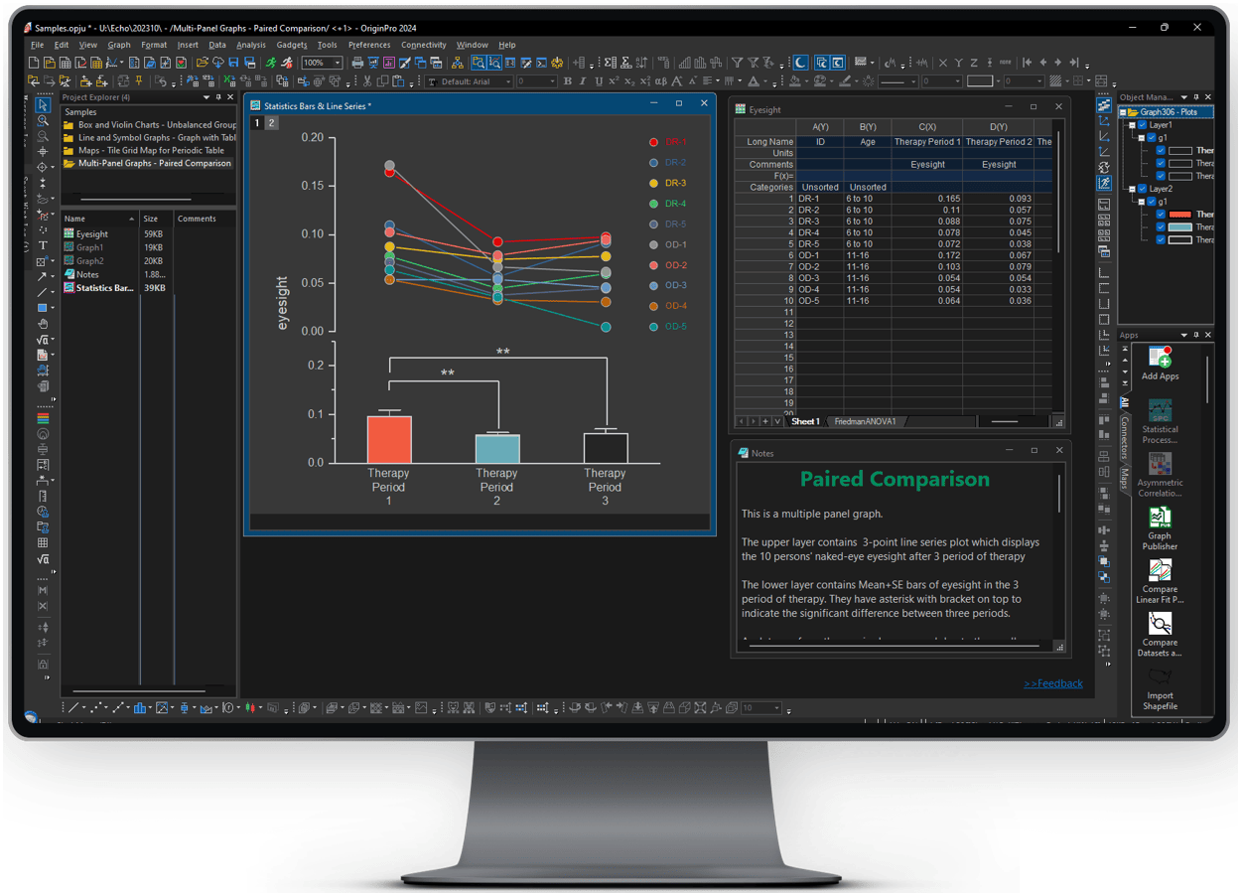Click the Underline formatting button
The height and width of the screenshot is (896, 1241).
click(599, 81)
